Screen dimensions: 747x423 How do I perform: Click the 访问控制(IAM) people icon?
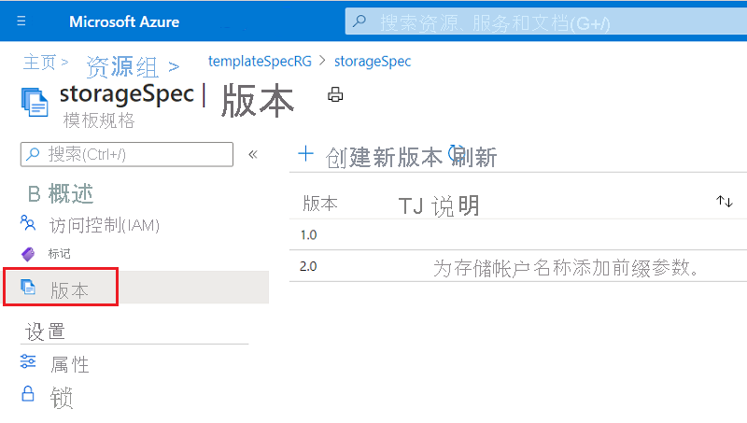(28, 222)
